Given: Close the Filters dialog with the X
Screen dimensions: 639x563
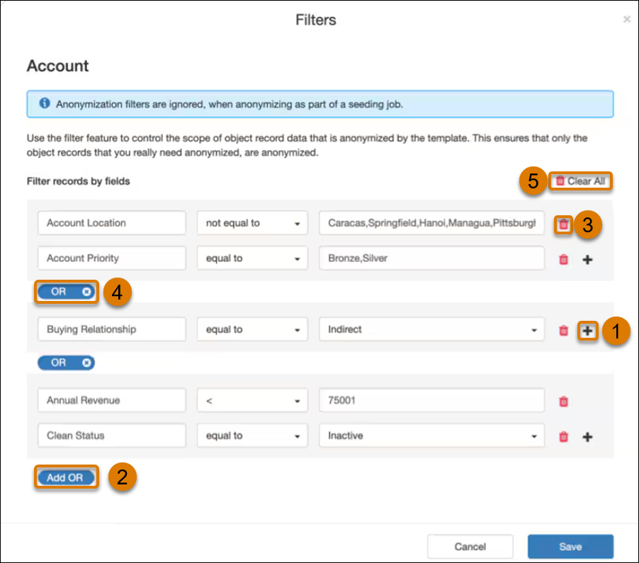Looking at the screenshot, I should click(627, 19).
